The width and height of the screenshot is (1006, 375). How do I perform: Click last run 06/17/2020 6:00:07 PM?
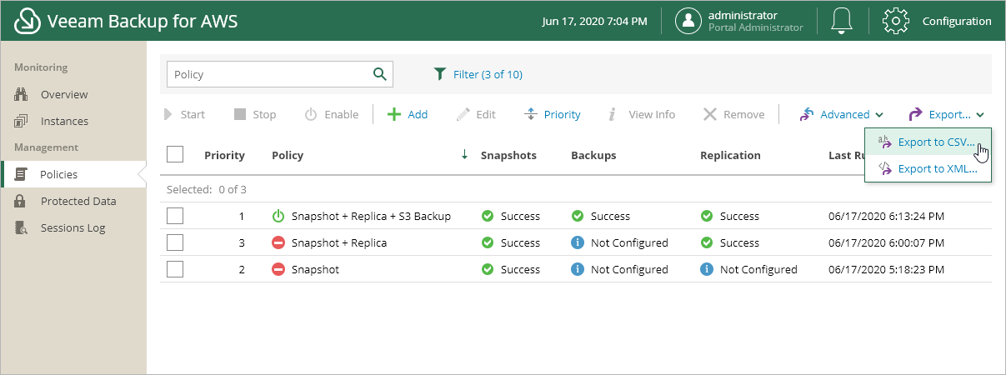[886, 242]
